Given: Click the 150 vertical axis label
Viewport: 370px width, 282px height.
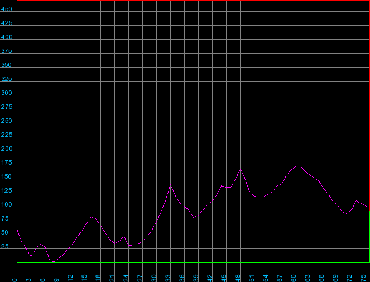Looking at the screenshot, I should tap(6, 176).
